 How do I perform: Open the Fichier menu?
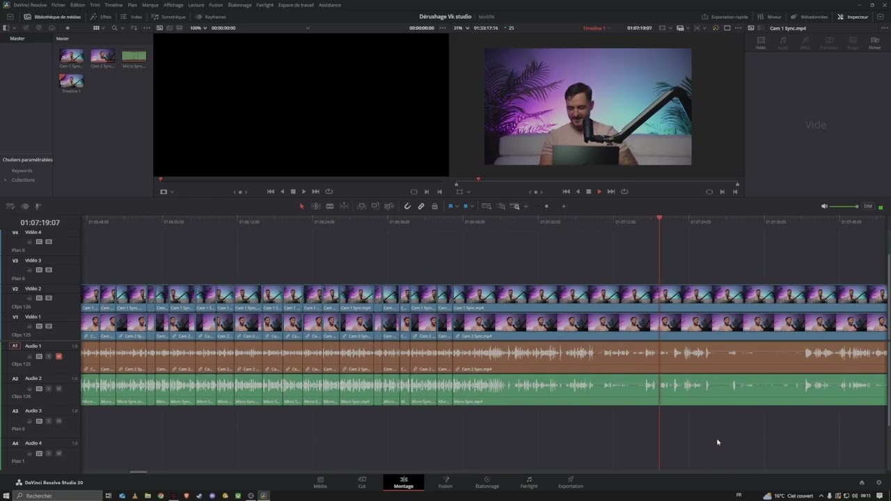(58, 5)
